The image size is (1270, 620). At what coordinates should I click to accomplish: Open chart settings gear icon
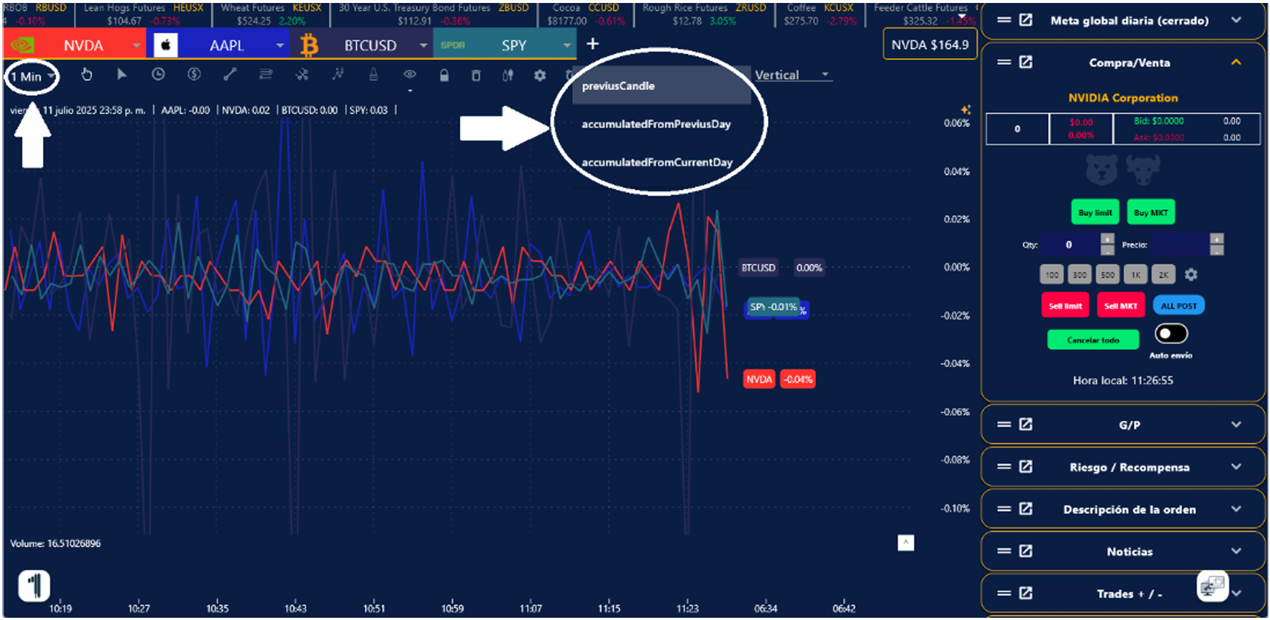coord(540,75)
